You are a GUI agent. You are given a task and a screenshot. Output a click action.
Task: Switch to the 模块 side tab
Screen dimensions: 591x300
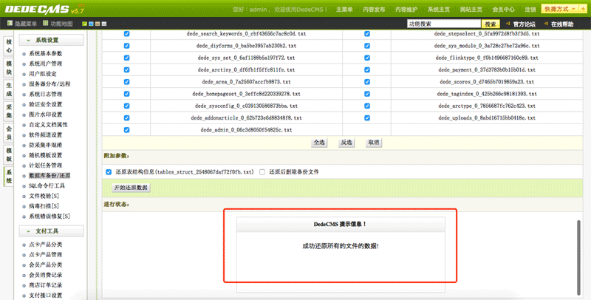point(9,68)
